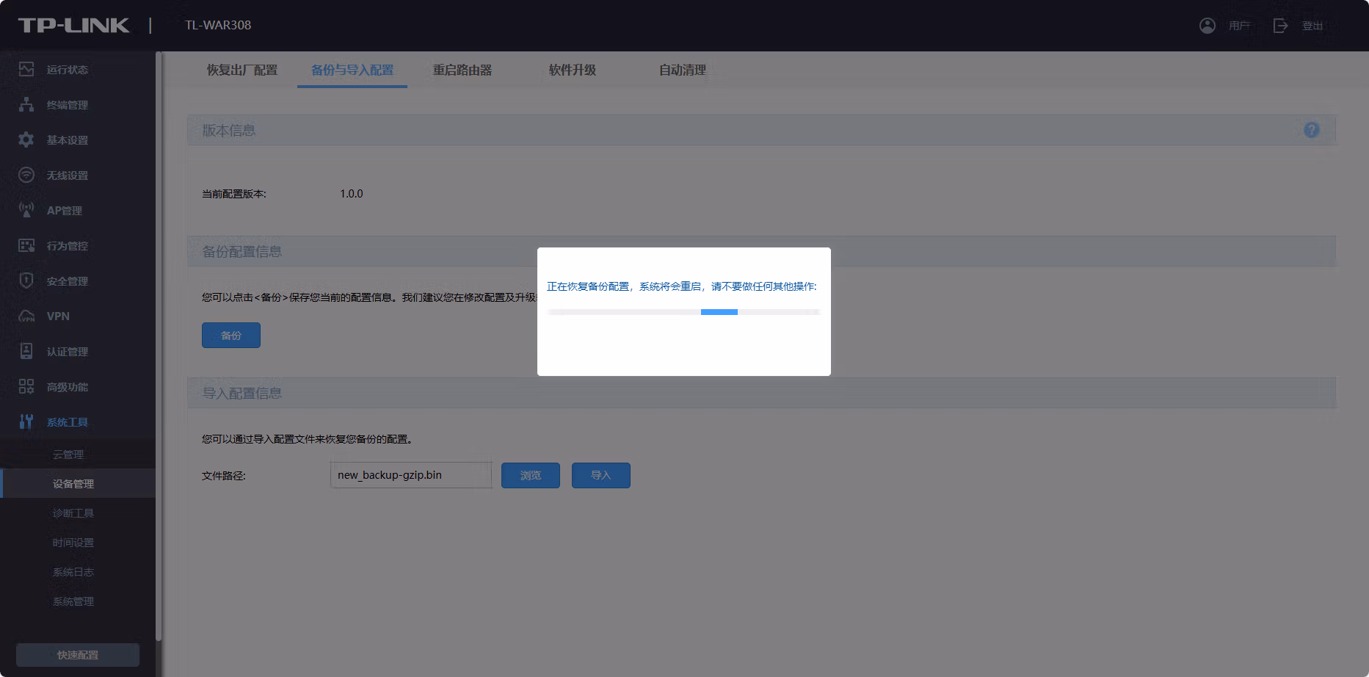Viewport: 1369px width, 677px height.
Task: Click the restore progress bar
Action: (683, 312)
